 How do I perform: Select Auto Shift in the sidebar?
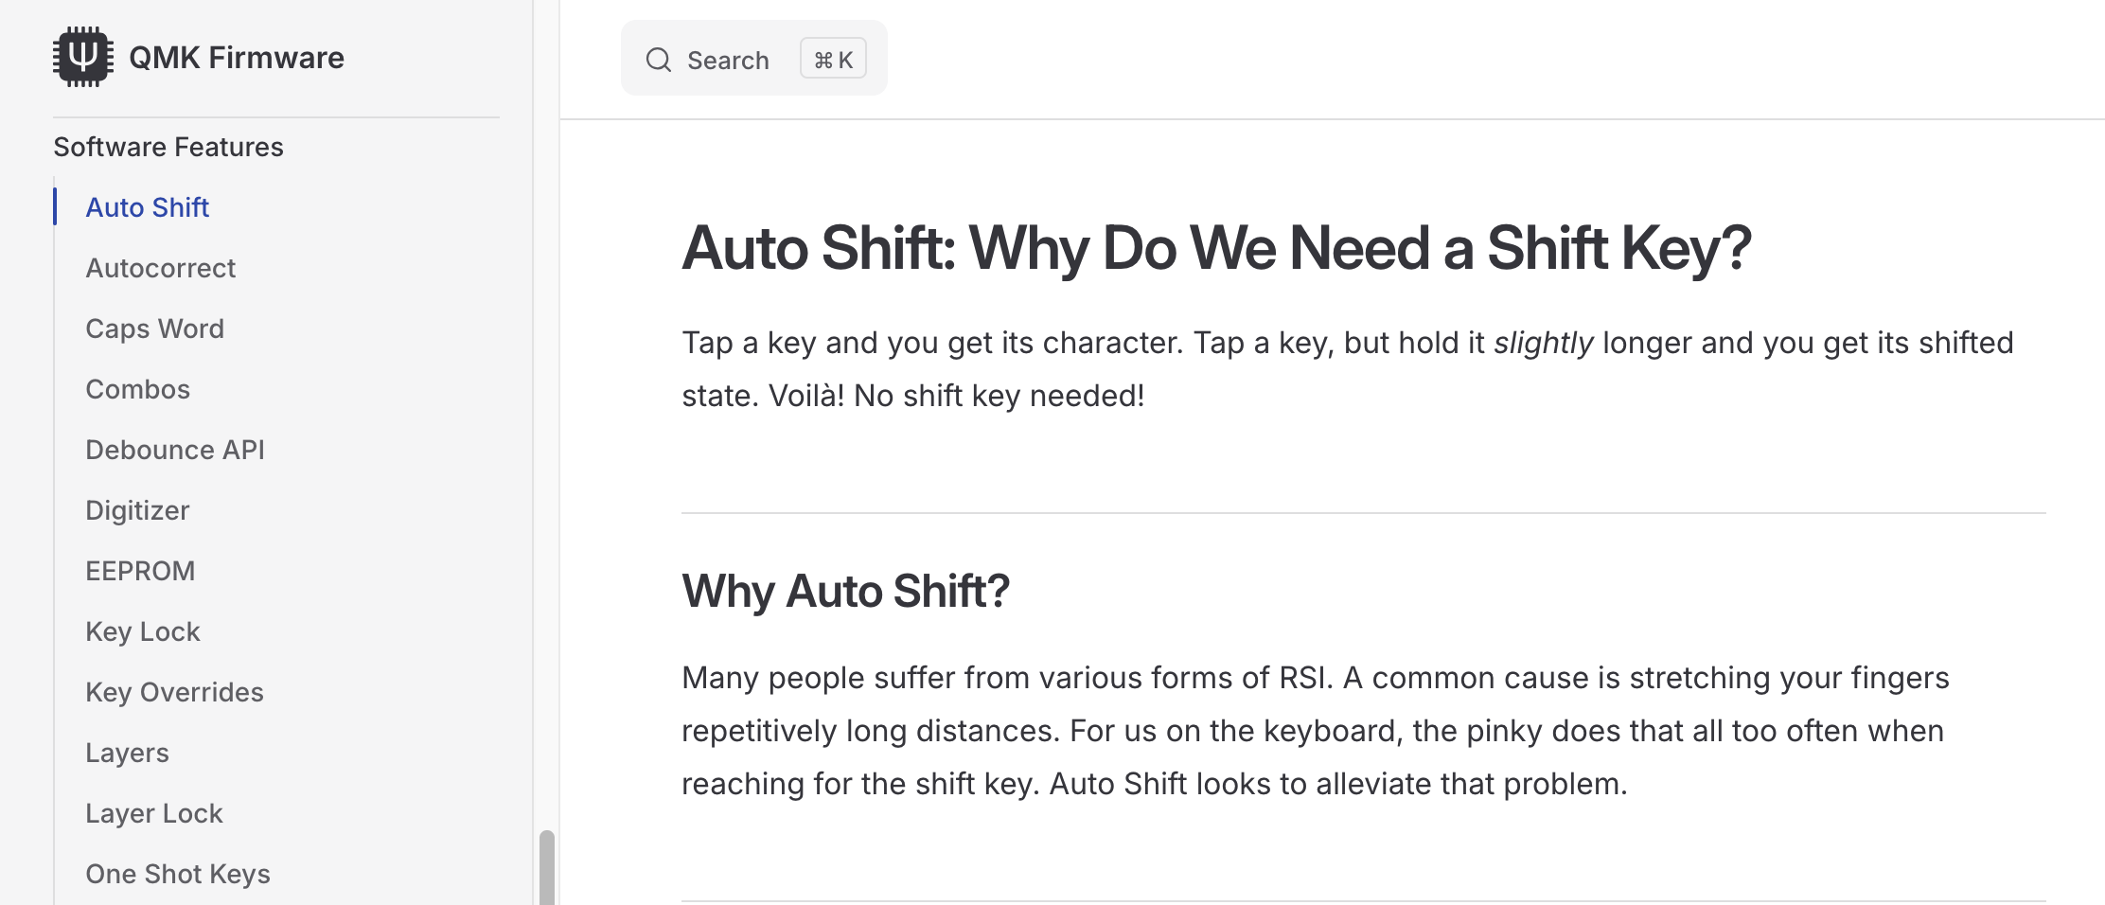pos(147,207)
